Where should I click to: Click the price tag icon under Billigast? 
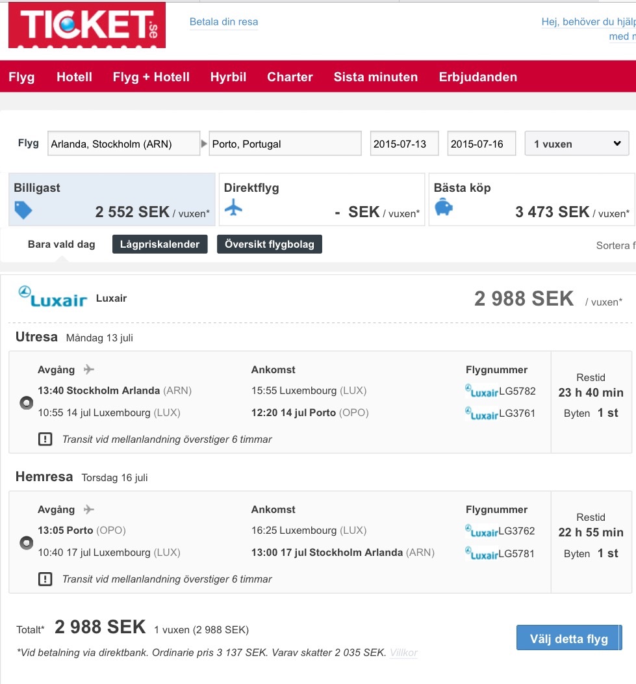(23, 210)
